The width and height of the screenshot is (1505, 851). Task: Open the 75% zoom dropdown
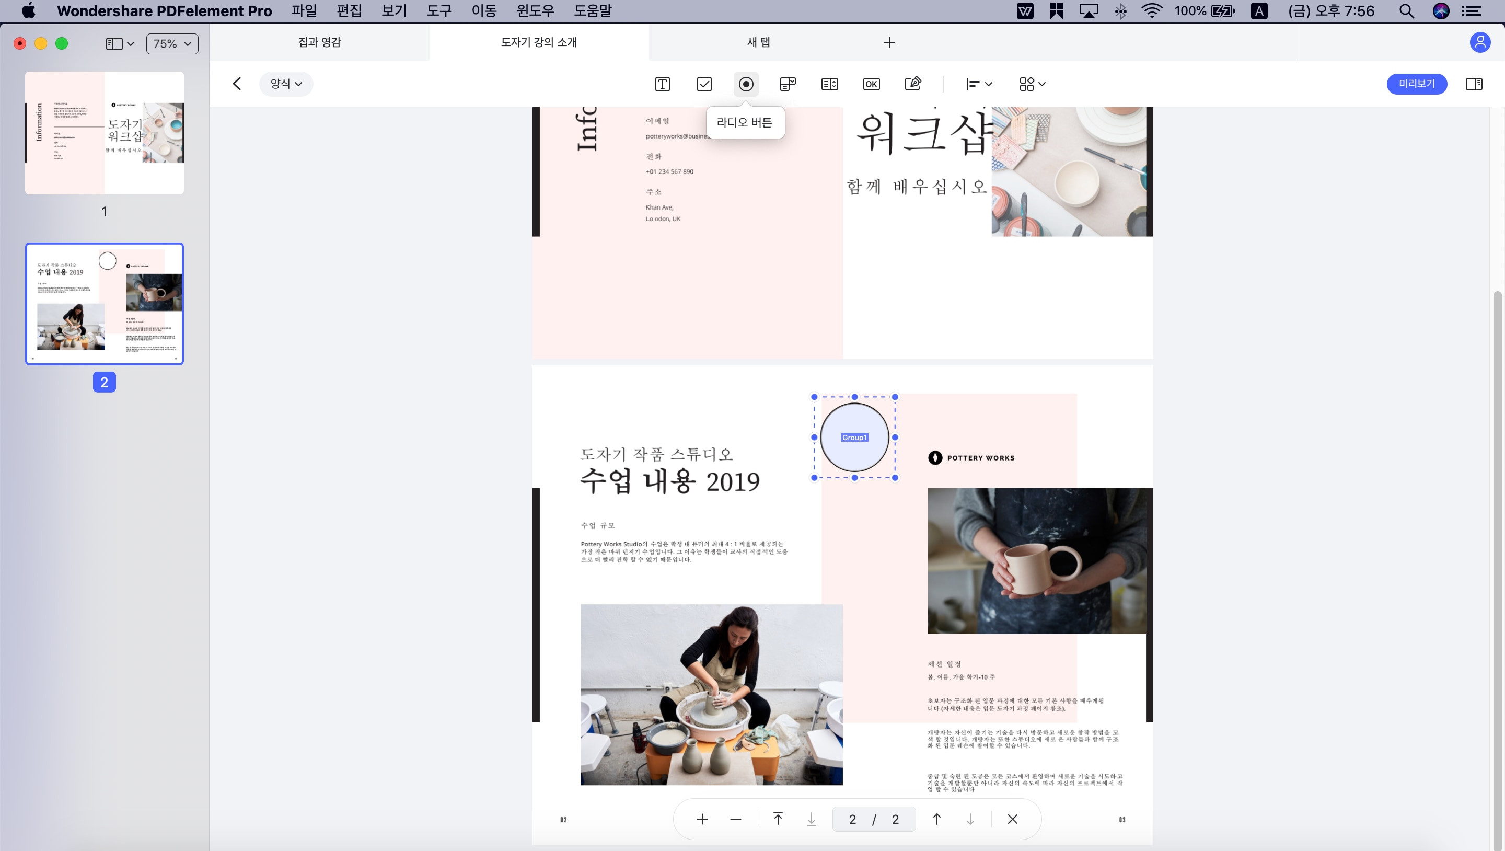[x=172, y=43]
